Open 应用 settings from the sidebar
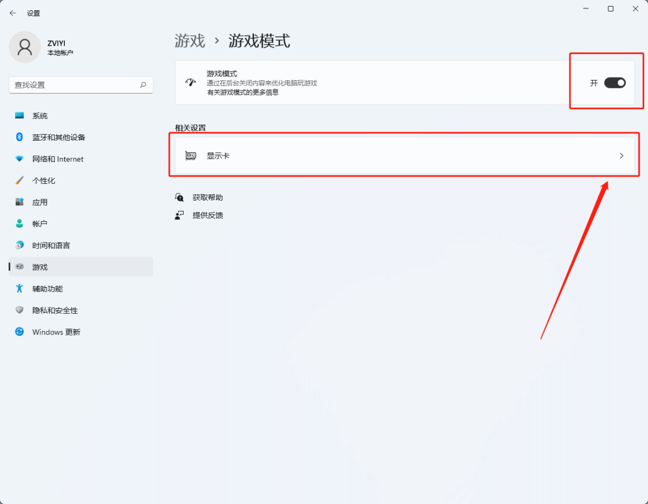This screenshot has width=648, height=504. (40, 202)
